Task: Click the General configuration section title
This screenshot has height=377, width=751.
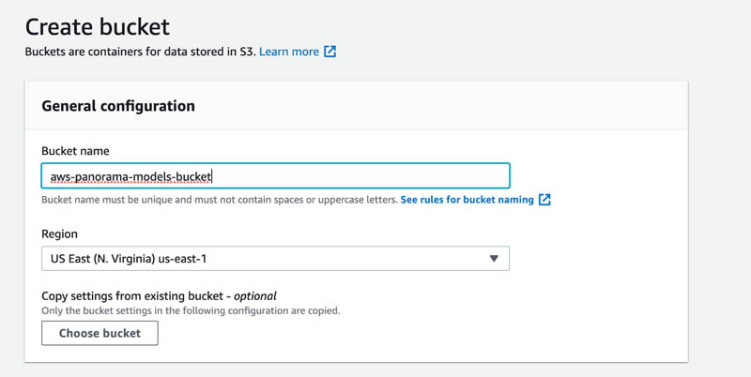Action: (x=118, y=106)
